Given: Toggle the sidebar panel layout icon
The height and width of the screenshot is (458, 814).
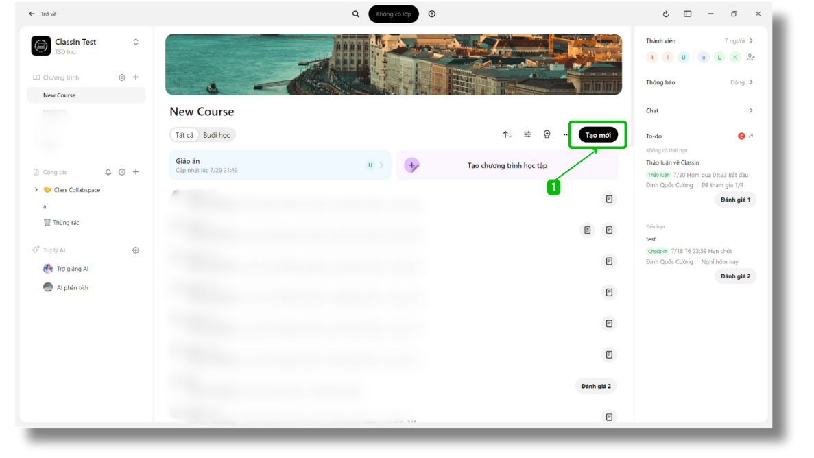Looking at the screenshot, I should (x=687, y=14).
